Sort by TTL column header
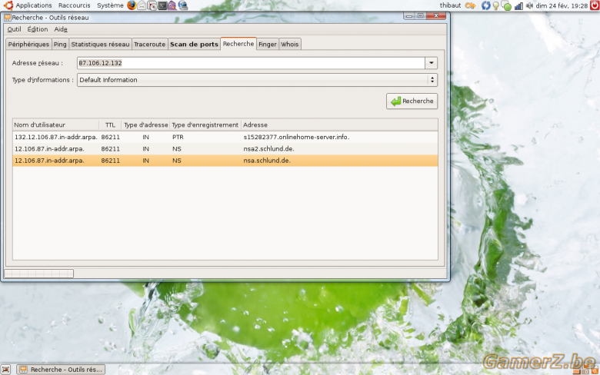600x375 pixels. (110, 125)
